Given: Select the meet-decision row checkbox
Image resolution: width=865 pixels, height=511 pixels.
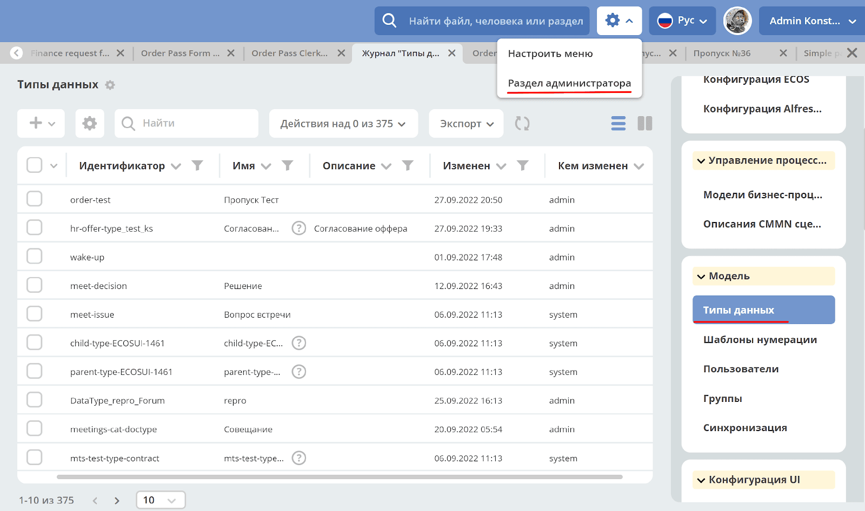Looking at the screenshot, I should pos(35,285).
